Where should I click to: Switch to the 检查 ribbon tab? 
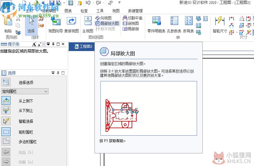tap(84, 11)
